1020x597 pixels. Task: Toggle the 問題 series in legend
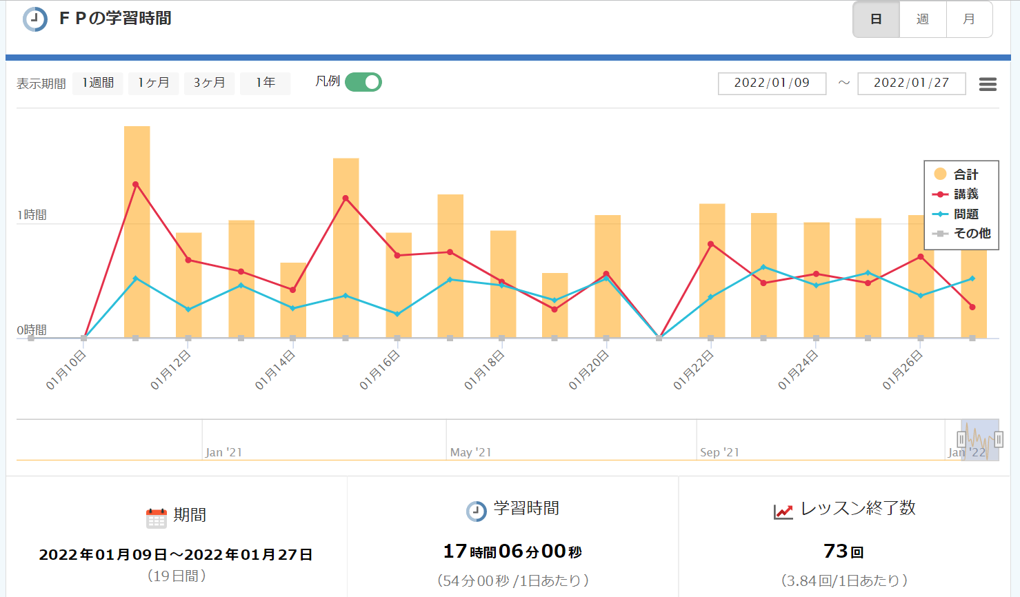click(965, 214)
